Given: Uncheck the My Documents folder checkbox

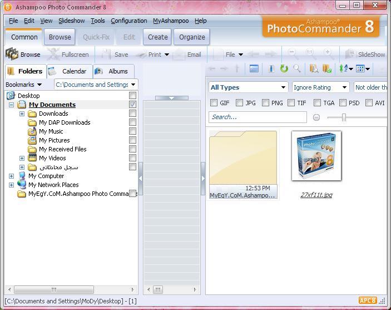Looking at the screenshot, I should point(133,104).
